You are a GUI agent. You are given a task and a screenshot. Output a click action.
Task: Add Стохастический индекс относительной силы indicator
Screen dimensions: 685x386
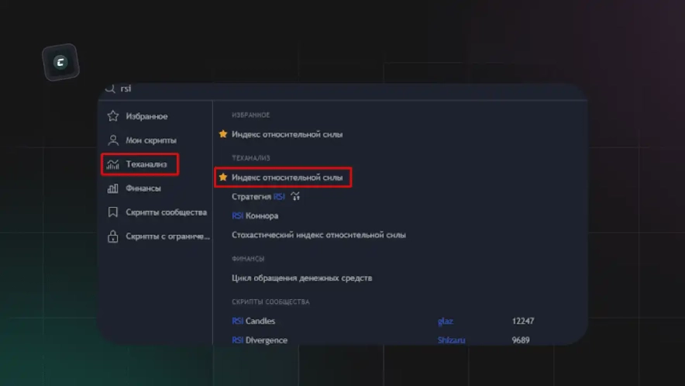click(x=318, y=235)
